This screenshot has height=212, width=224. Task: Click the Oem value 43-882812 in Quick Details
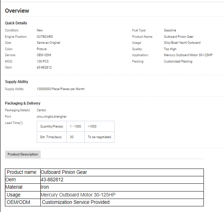coord(44,67)
